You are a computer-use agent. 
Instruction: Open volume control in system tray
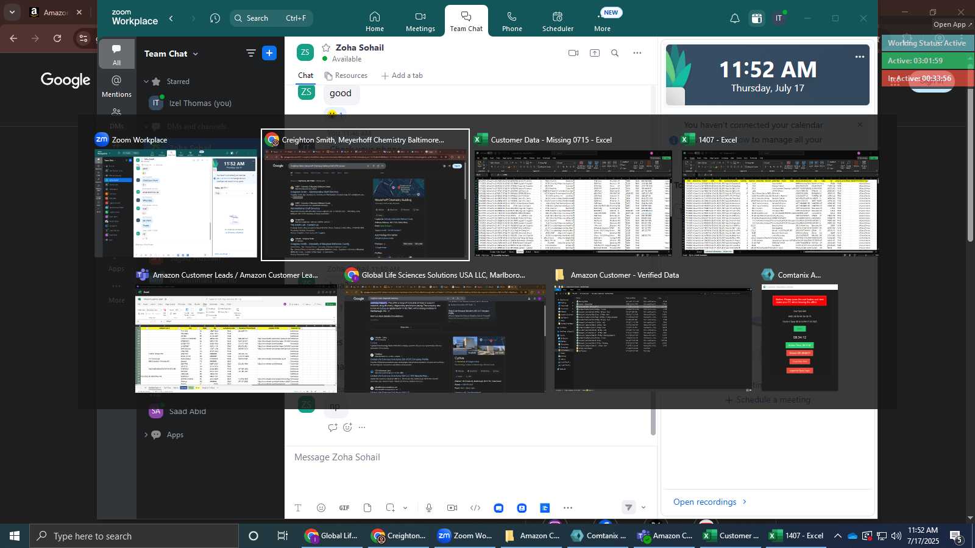point(896,536)
